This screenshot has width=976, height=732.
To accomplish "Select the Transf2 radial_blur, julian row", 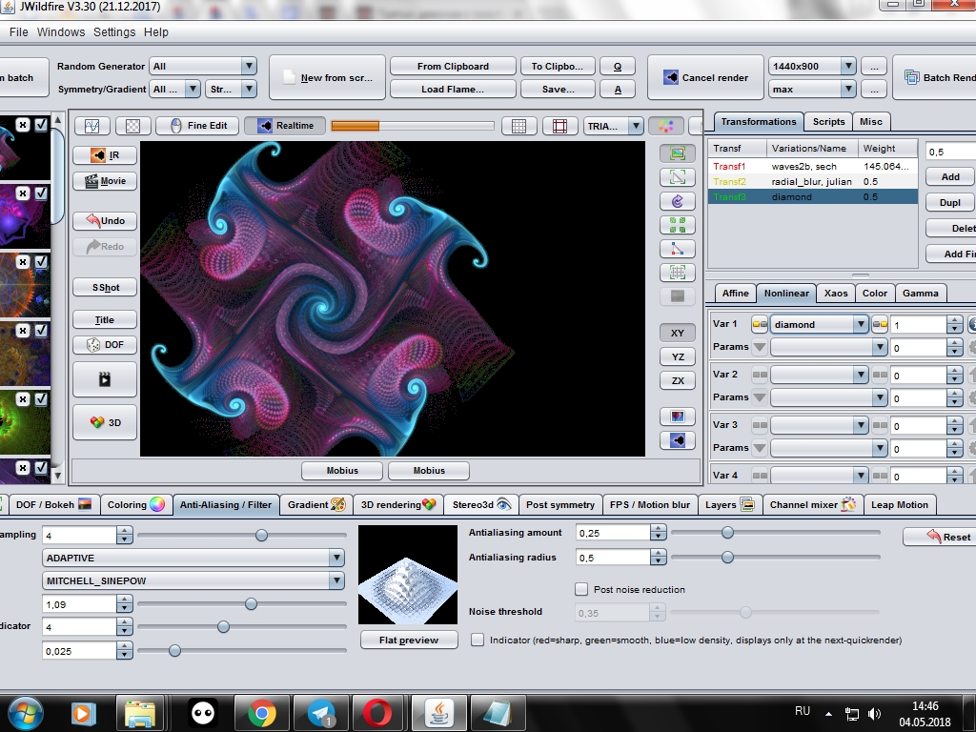I will pyautogui.click(x=812, y=182).
